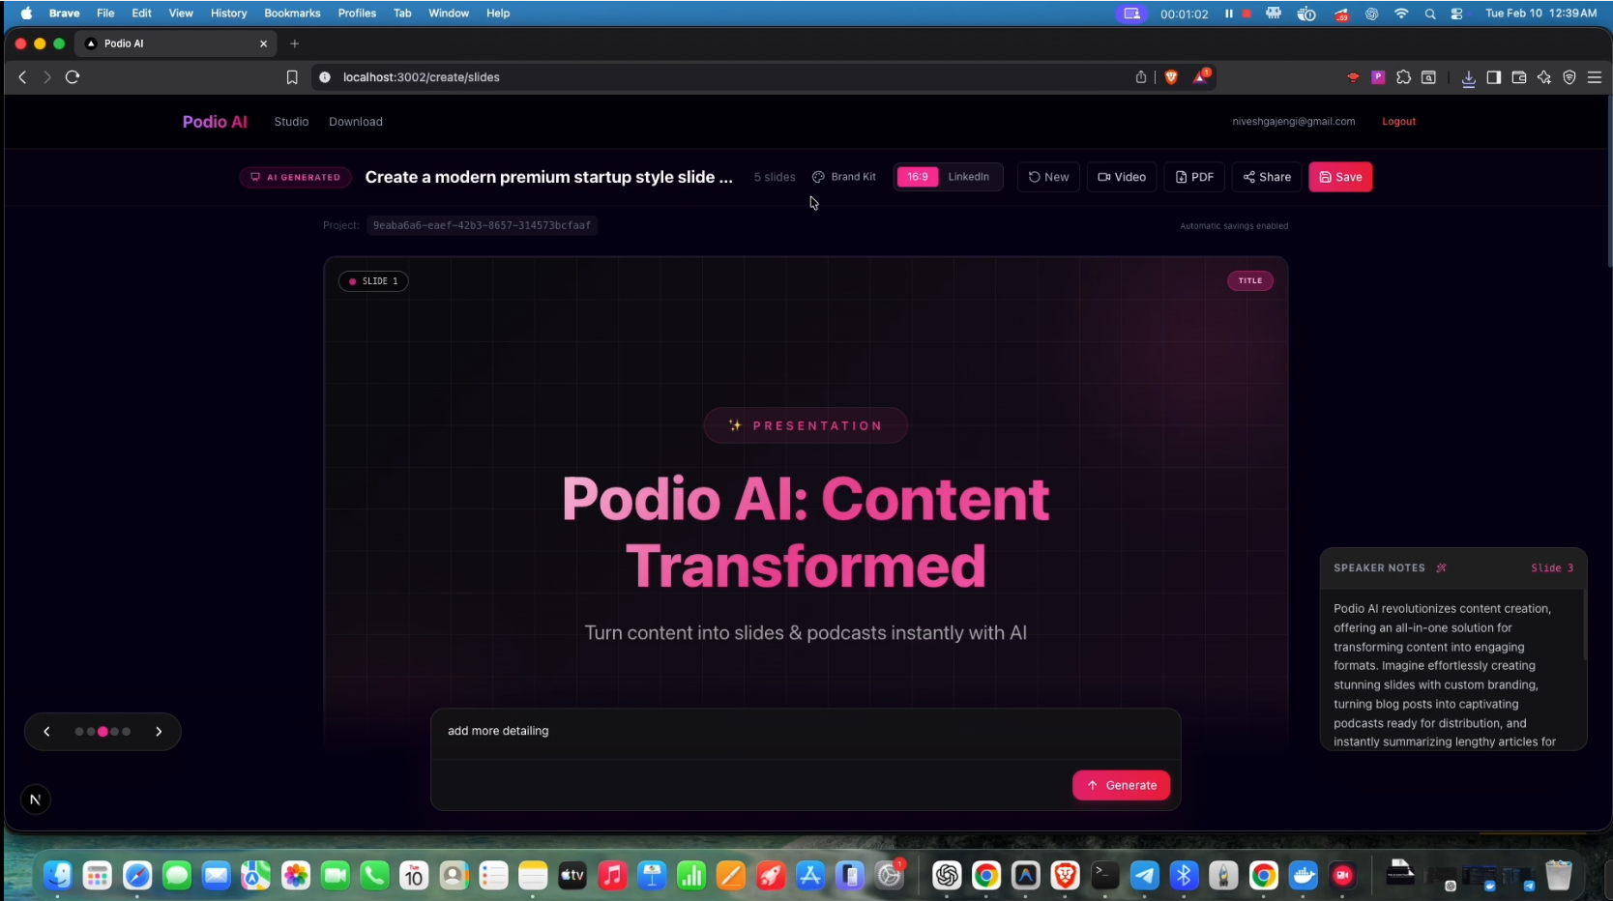Open Docker Desktop from the Dock
The height and width of the screenshot is (901, 1613).
tap(1304, 876)
